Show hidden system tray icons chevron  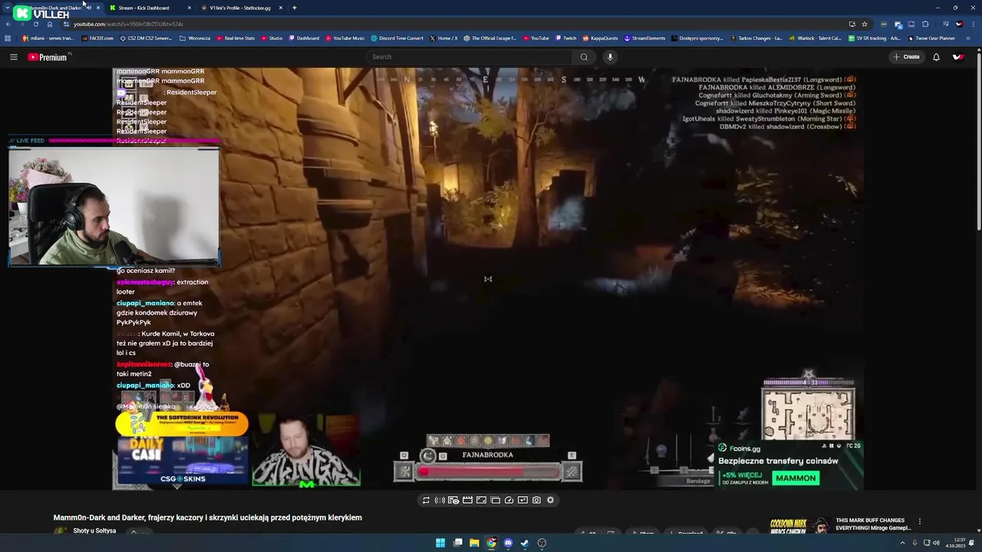[902, 543]
